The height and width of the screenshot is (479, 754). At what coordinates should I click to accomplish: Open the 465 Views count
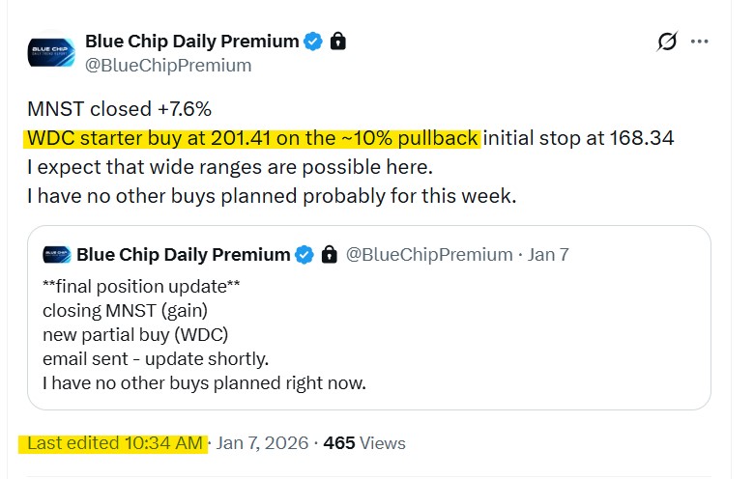pyautogui.click(x=364, y=443)
